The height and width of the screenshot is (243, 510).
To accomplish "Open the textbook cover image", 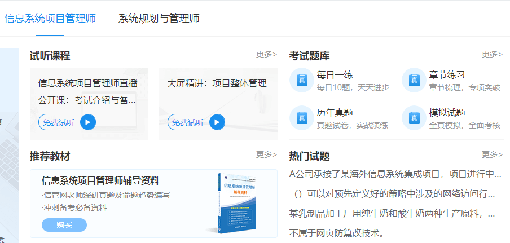I will [x=238, y=203].
